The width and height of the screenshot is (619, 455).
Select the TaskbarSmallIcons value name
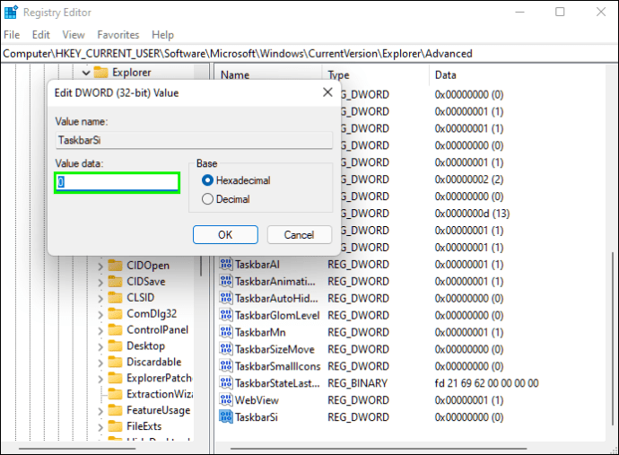tap(278, 366)
